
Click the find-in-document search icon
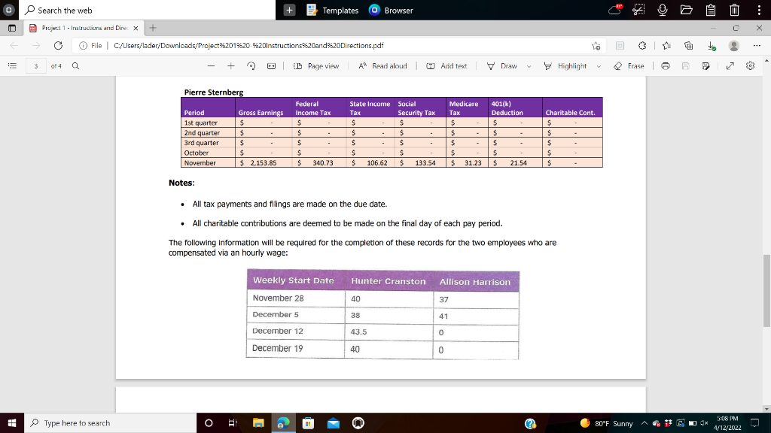(76, 66)
